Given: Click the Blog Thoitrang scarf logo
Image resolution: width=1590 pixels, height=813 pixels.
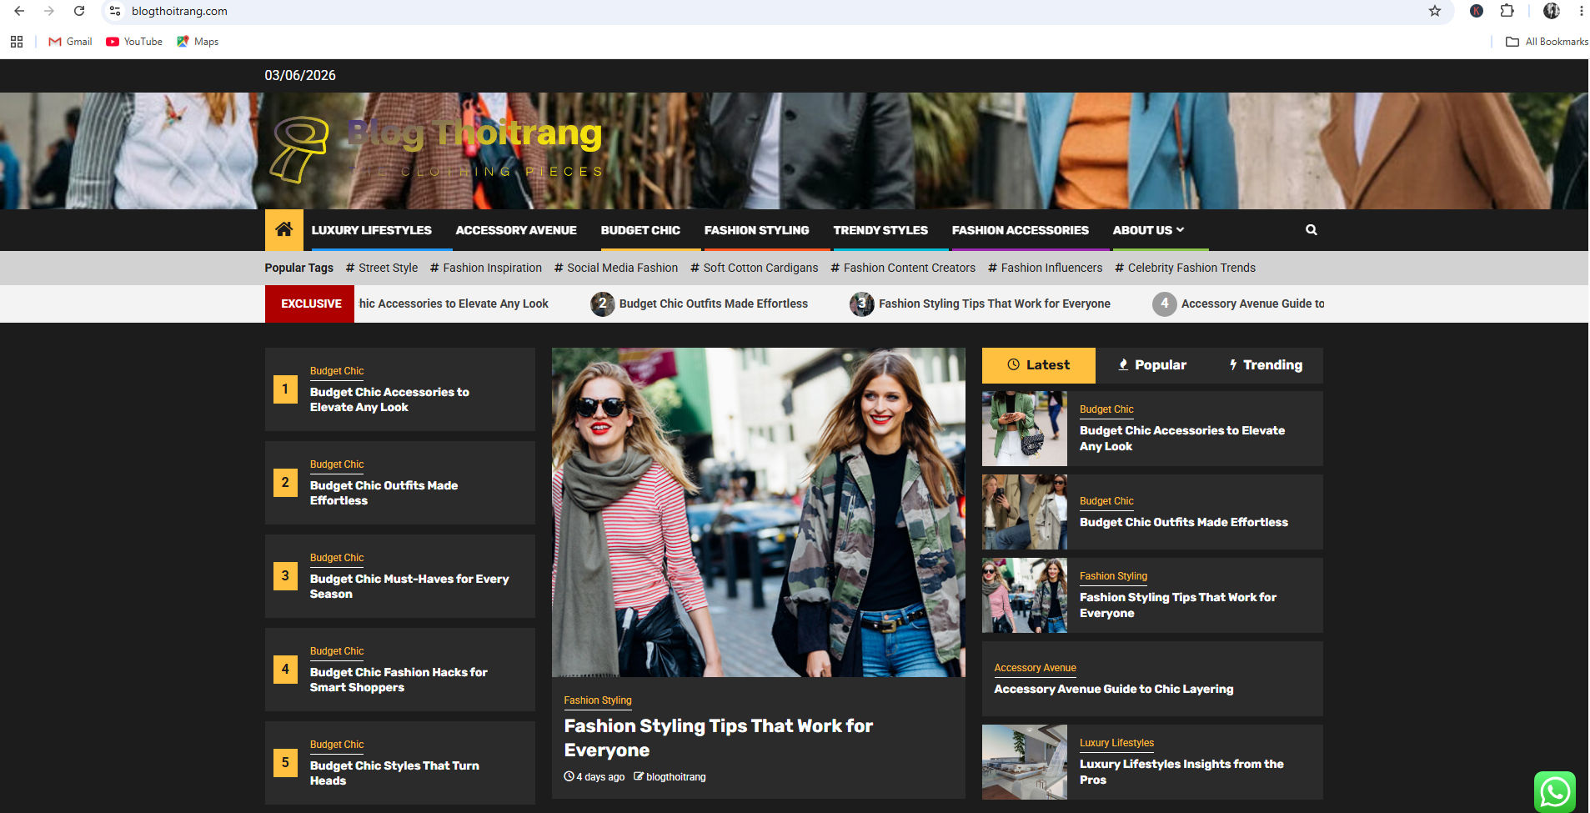Looking at the screenshot, I should click(x=299, y=149).
